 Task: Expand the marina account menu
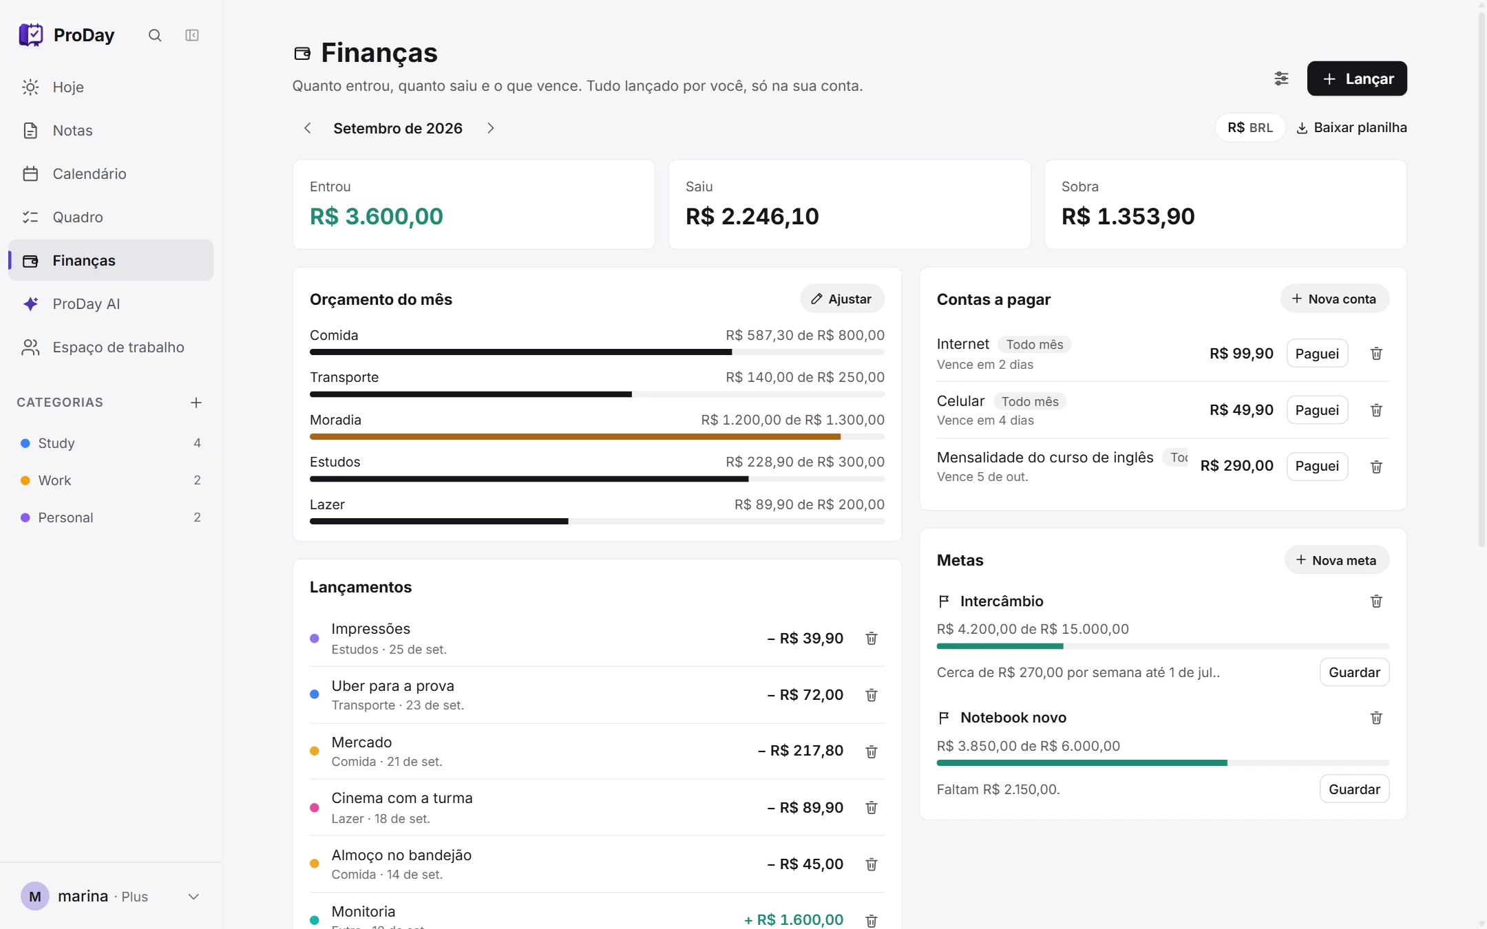(111, 896)
